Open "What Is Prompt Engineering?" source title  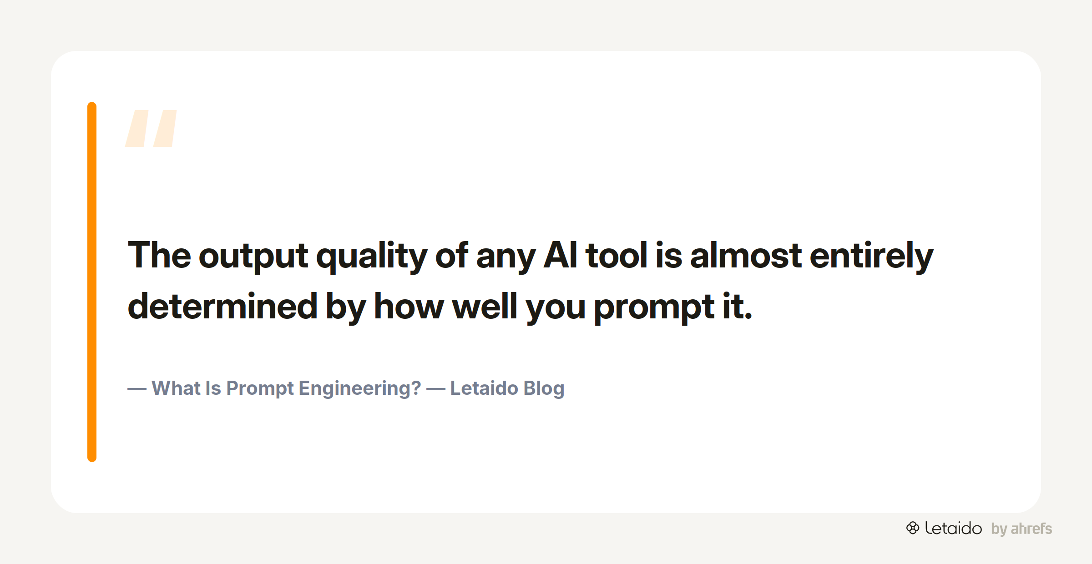point(286,388)
